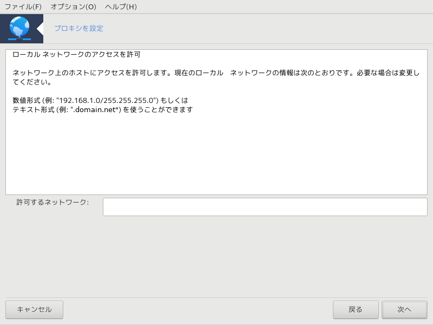Click the 戻る button

[x=356, y=309]
